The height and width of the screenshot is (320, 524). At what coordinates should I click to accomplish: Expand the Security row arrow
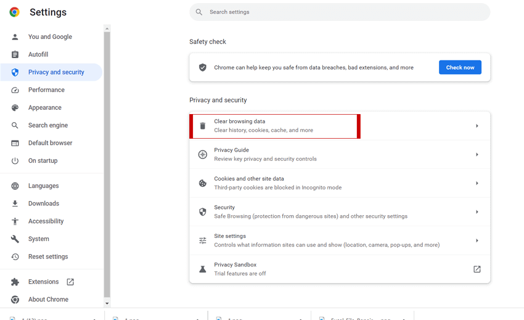pos(477,212)
